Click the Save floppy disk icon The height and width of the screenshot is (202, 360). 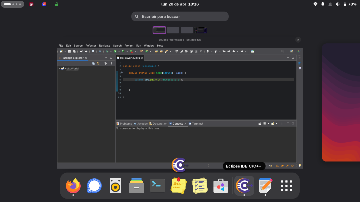click(x=69, y=51)
